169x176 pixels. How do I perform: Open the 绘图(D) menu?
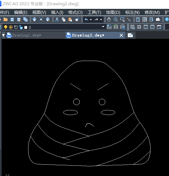(113, 12)
